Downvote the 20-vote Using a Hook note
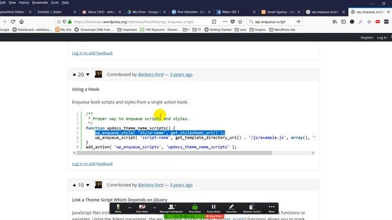Screen dimensions: 392x220 [x=88, y=75]
